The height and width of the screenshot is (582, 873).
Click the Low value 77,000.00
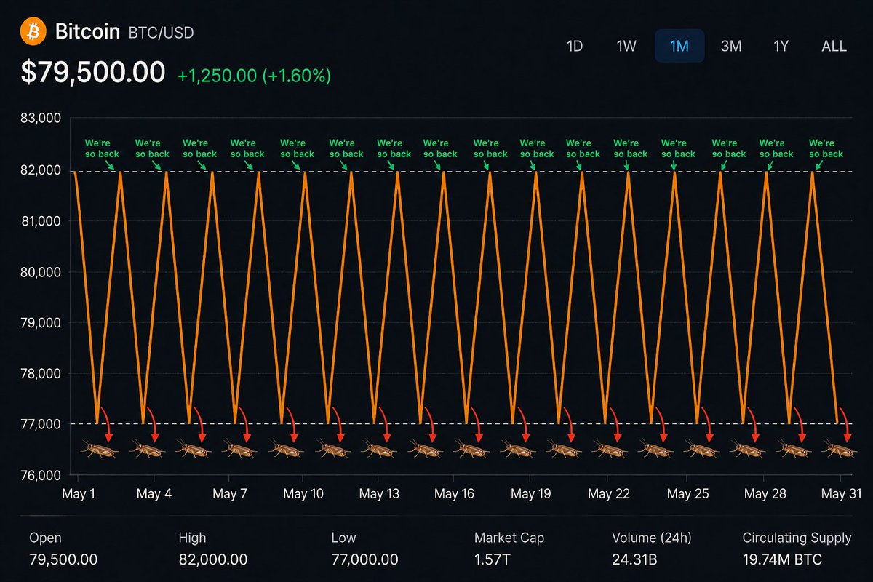[364, 559]
